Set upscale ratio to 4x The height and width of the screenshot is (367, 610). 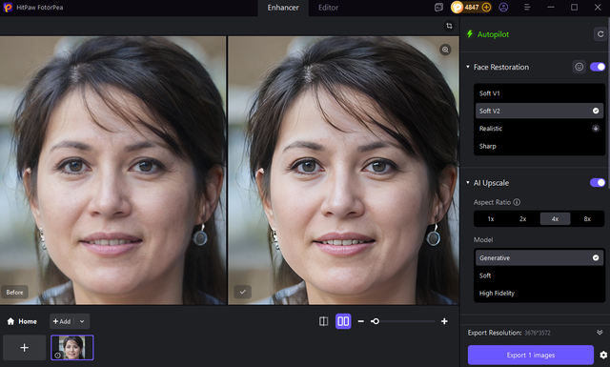pos(555,218)
